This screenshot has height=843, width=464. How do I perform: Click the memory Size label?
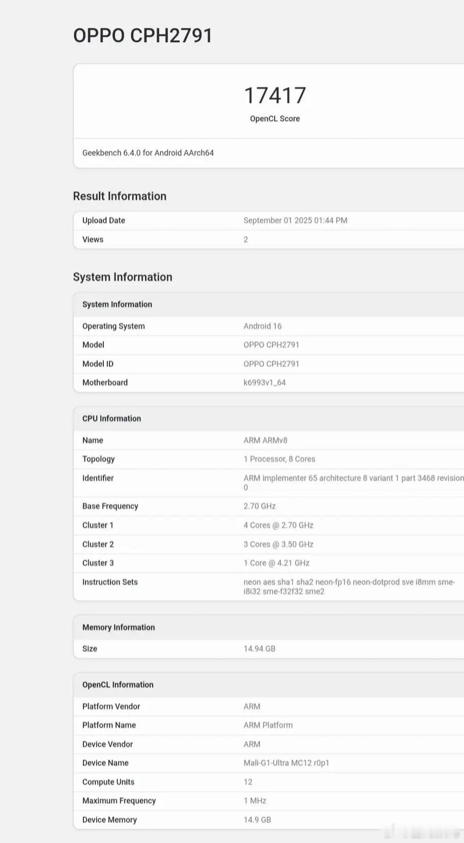(90, 649)
